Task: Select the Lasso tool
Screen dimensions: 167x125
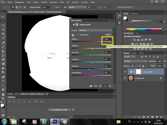Action: coord(3,25)
